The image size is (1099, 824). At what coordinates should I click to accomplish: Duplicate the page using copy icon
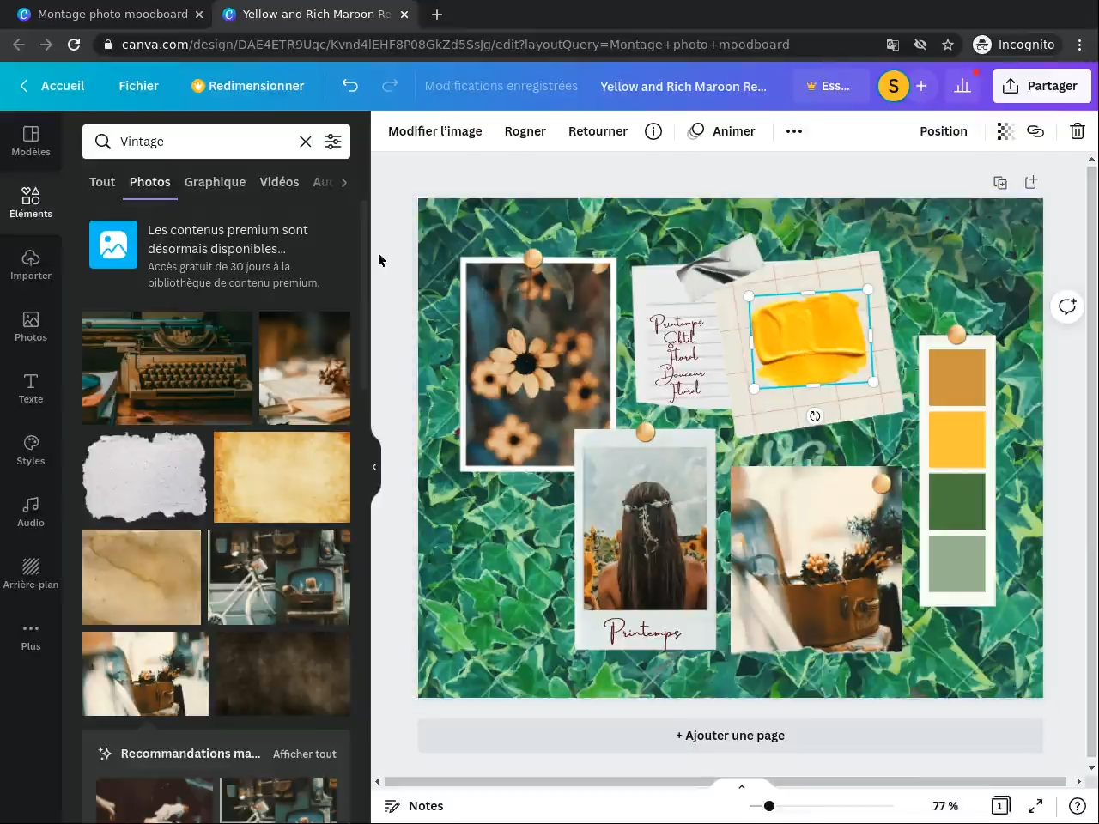coord(1000,182)
